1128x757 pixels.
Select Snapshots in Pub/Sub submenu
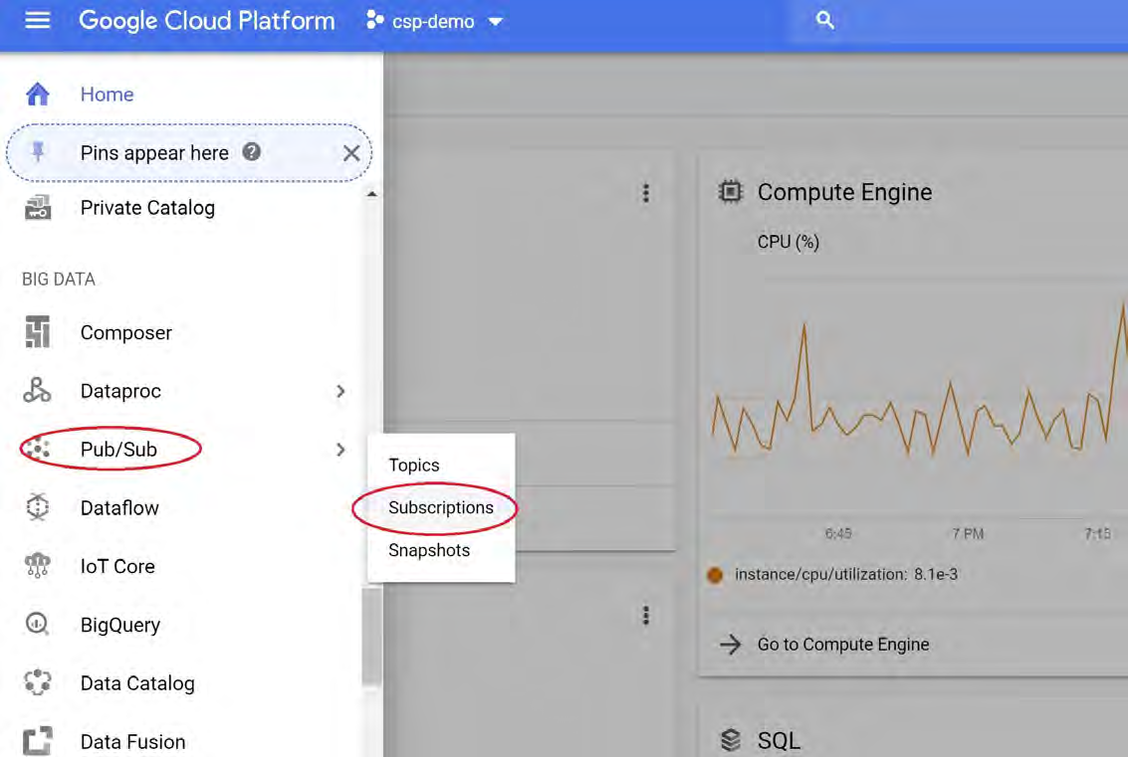point(429,550)
